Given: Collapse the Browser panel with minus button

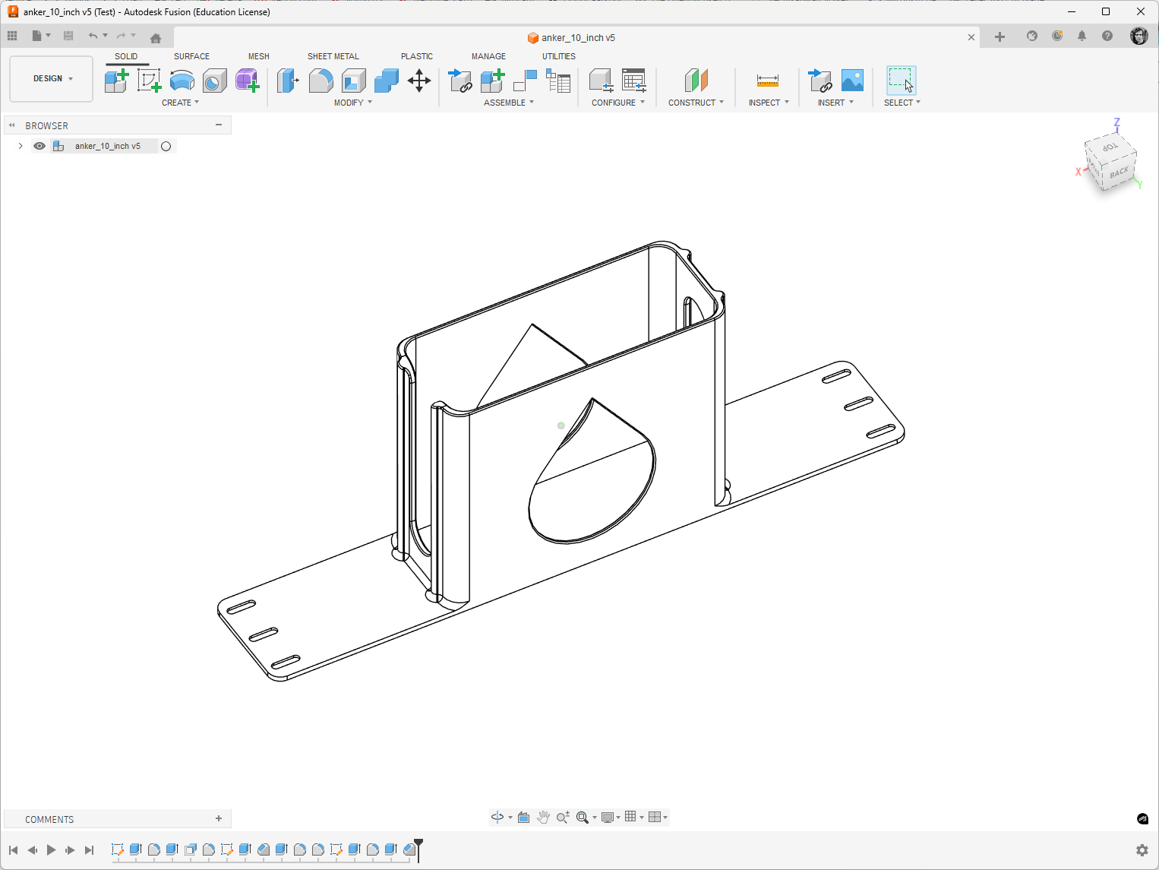Looking at the screenshot, I should [x=219, y=125].
